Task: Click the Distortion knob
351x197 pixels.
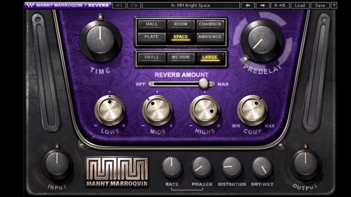Action: pyautogui.click(x=232, y=167)
